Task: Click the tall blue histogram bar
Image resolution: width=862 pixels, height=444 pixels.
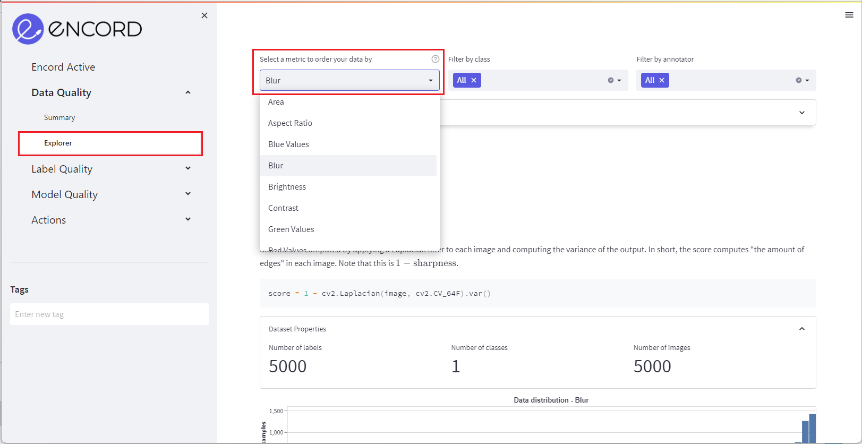Action: (813, 428)
